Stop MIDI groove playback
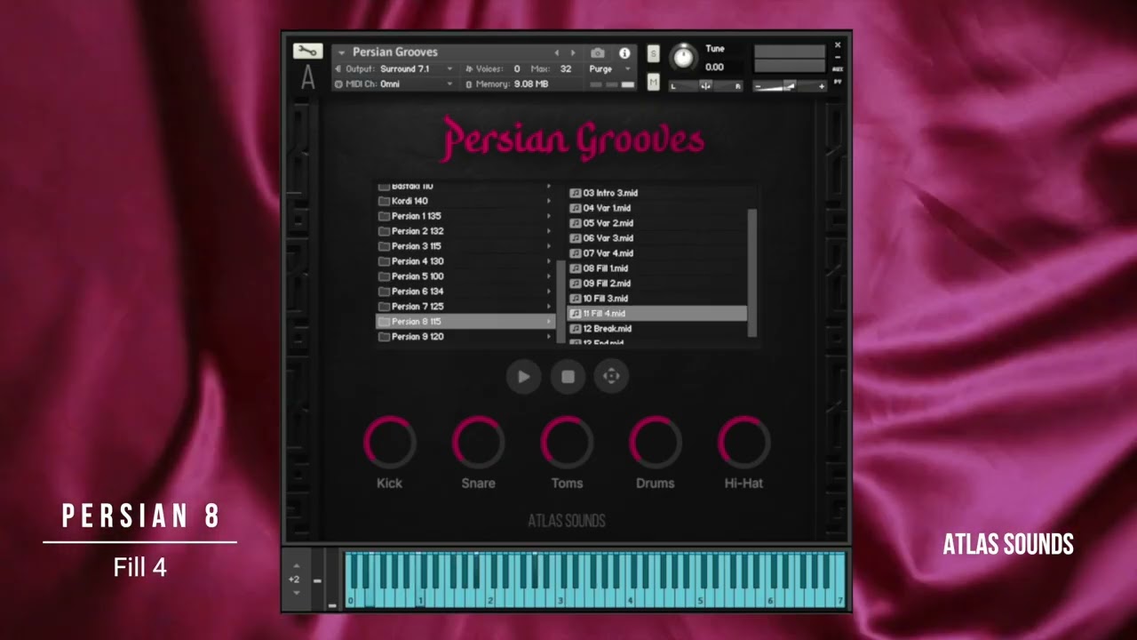 click(568, 377)
